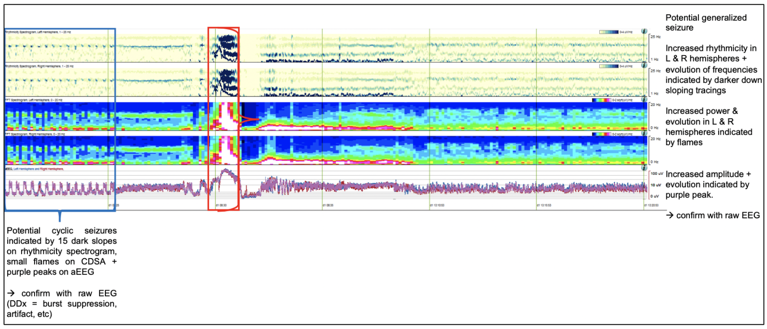Click the aEEG purple peak inside red box
This screenshot has width=767, height=329.
point(226,173)
